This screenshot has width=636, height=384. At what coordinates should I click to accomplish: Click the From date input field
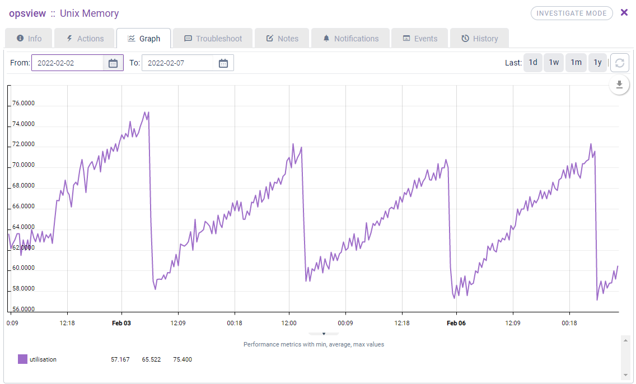click(68, 63)
